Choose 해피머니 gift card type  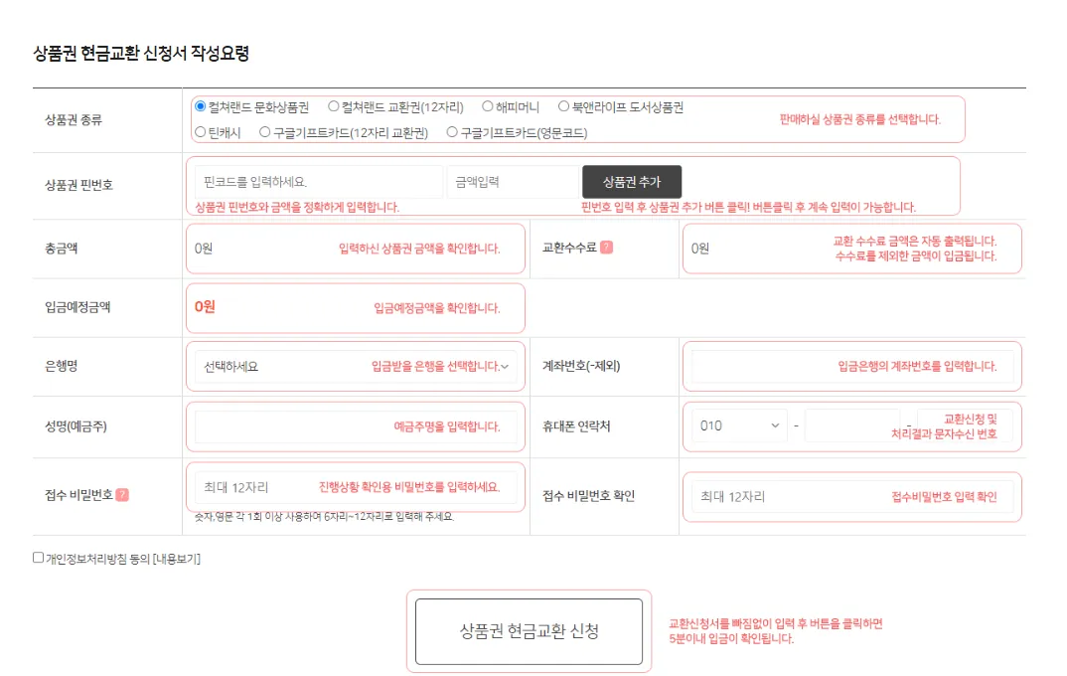click(488, 106)
